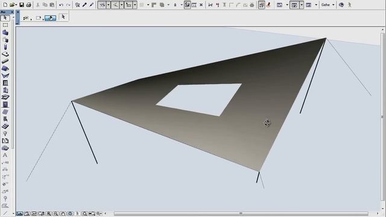Open relative construction dropdown arrow
This screenshot has height=217, width=386.
[135, 5]
